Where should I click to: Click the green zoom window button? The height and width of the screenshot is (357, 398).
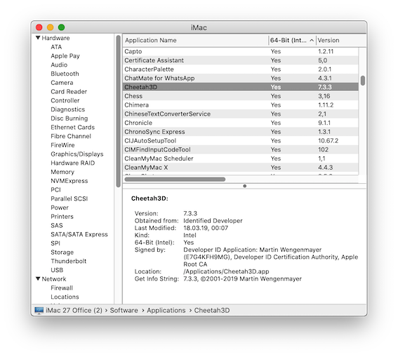click(x=62, y=27)
